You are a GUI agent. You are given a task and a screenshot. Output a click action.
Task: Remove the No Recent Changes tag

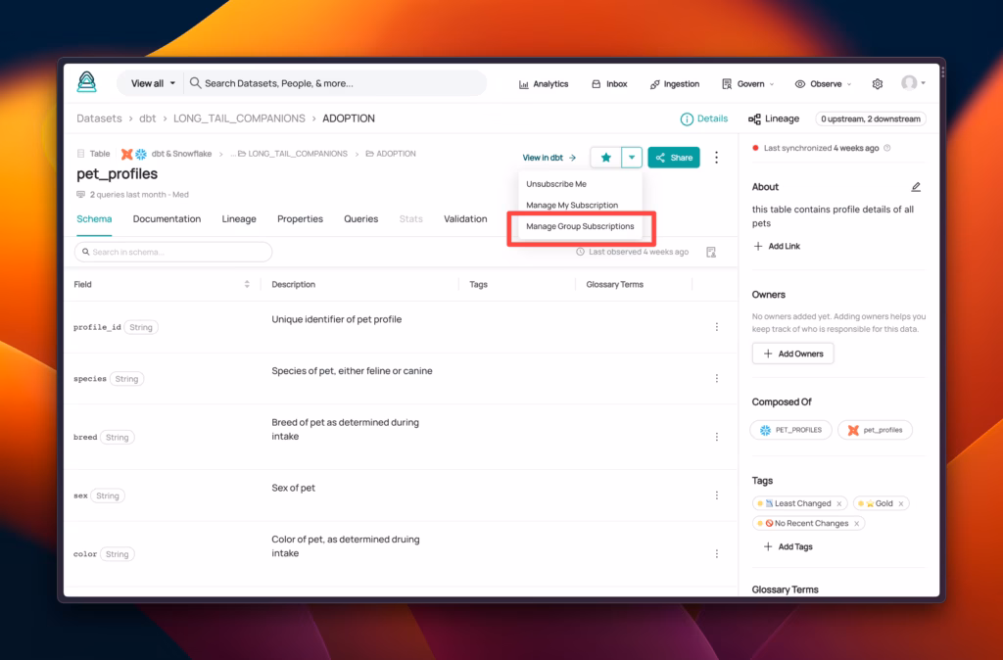pyautogui.click(x=855, y=523)
